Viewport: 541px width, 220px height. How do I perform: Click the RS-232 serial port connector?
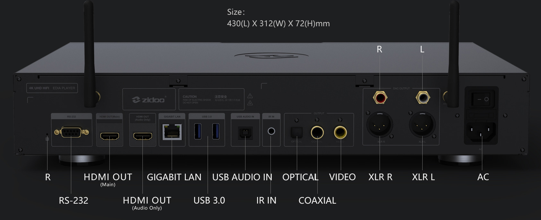(71, 132)
